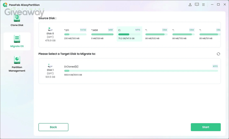This screenshot has width=229, height=139.
Task: Click the Disk 0 source drive icon
Action: [50, 29]
